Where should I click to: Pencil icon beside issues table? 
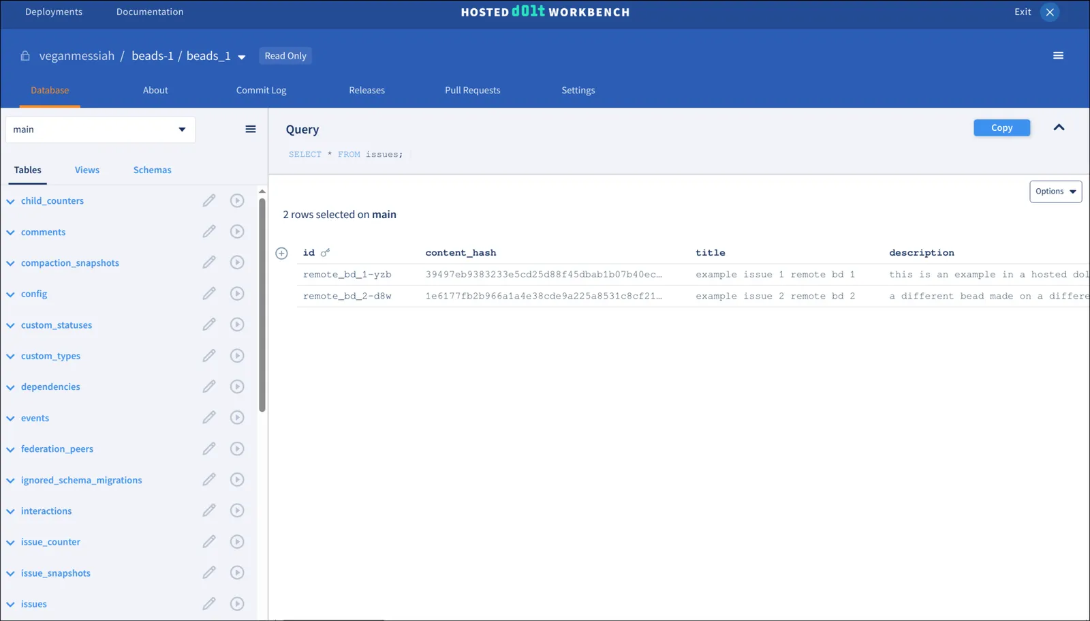pos(209,604)
